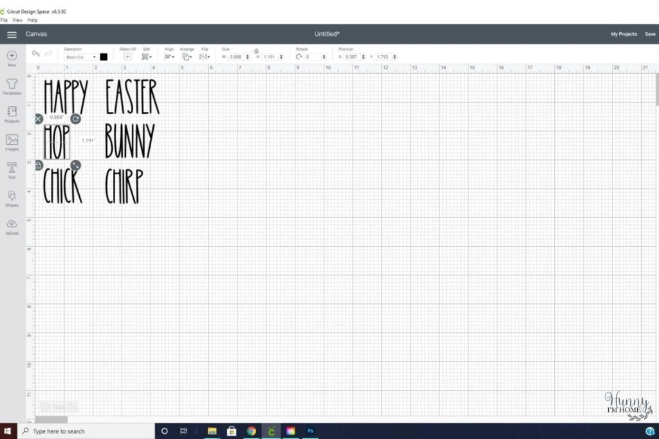Save the project
The width and height of the screenshot is (659, 439).
tap(650, 35)
